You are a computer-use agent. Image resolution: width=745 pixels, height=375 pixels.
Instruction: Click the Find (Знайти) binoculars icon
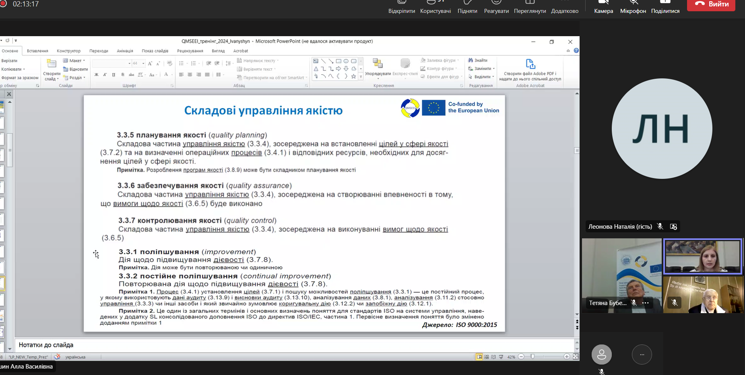click(470, 60)
